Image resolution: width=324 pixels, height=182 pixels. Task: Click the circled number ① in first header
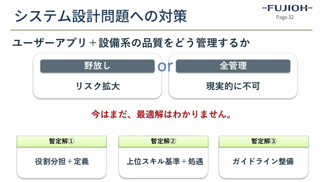(71, 141)
